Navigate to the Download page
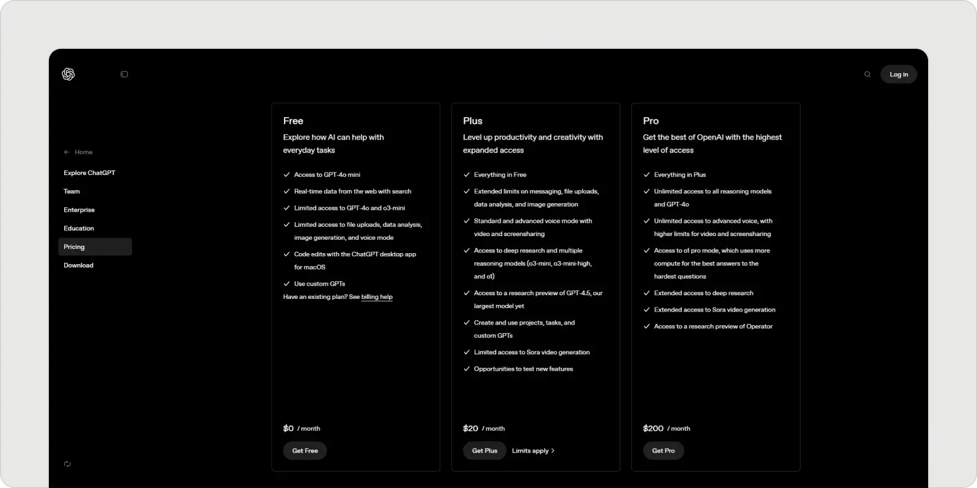The image size is (977, 488). coord(78,265)
